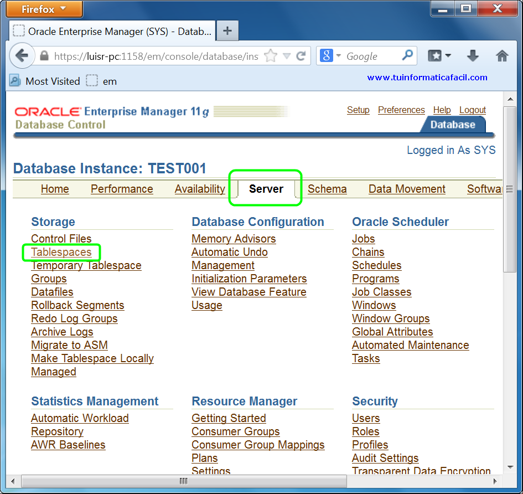Switch to the Availability tab
This screenshot has width=523, height=494.
[x=200, y=189]
